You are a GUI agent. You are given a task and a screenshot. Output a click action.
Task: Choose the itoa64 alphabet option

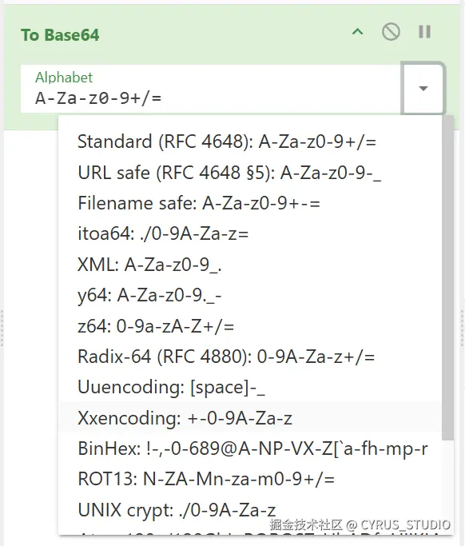click(250, 233)
